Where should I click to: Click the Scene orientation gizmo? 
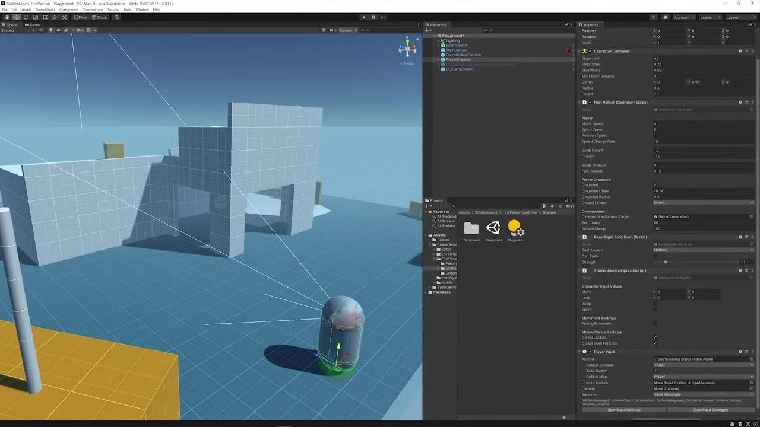(407, 49)
